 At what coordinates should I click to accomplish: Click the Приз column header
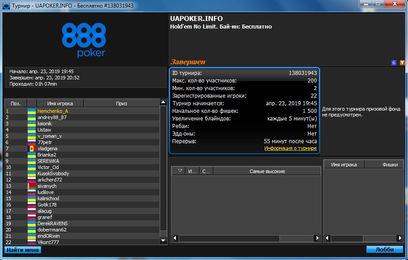click(x=121, y=103)
